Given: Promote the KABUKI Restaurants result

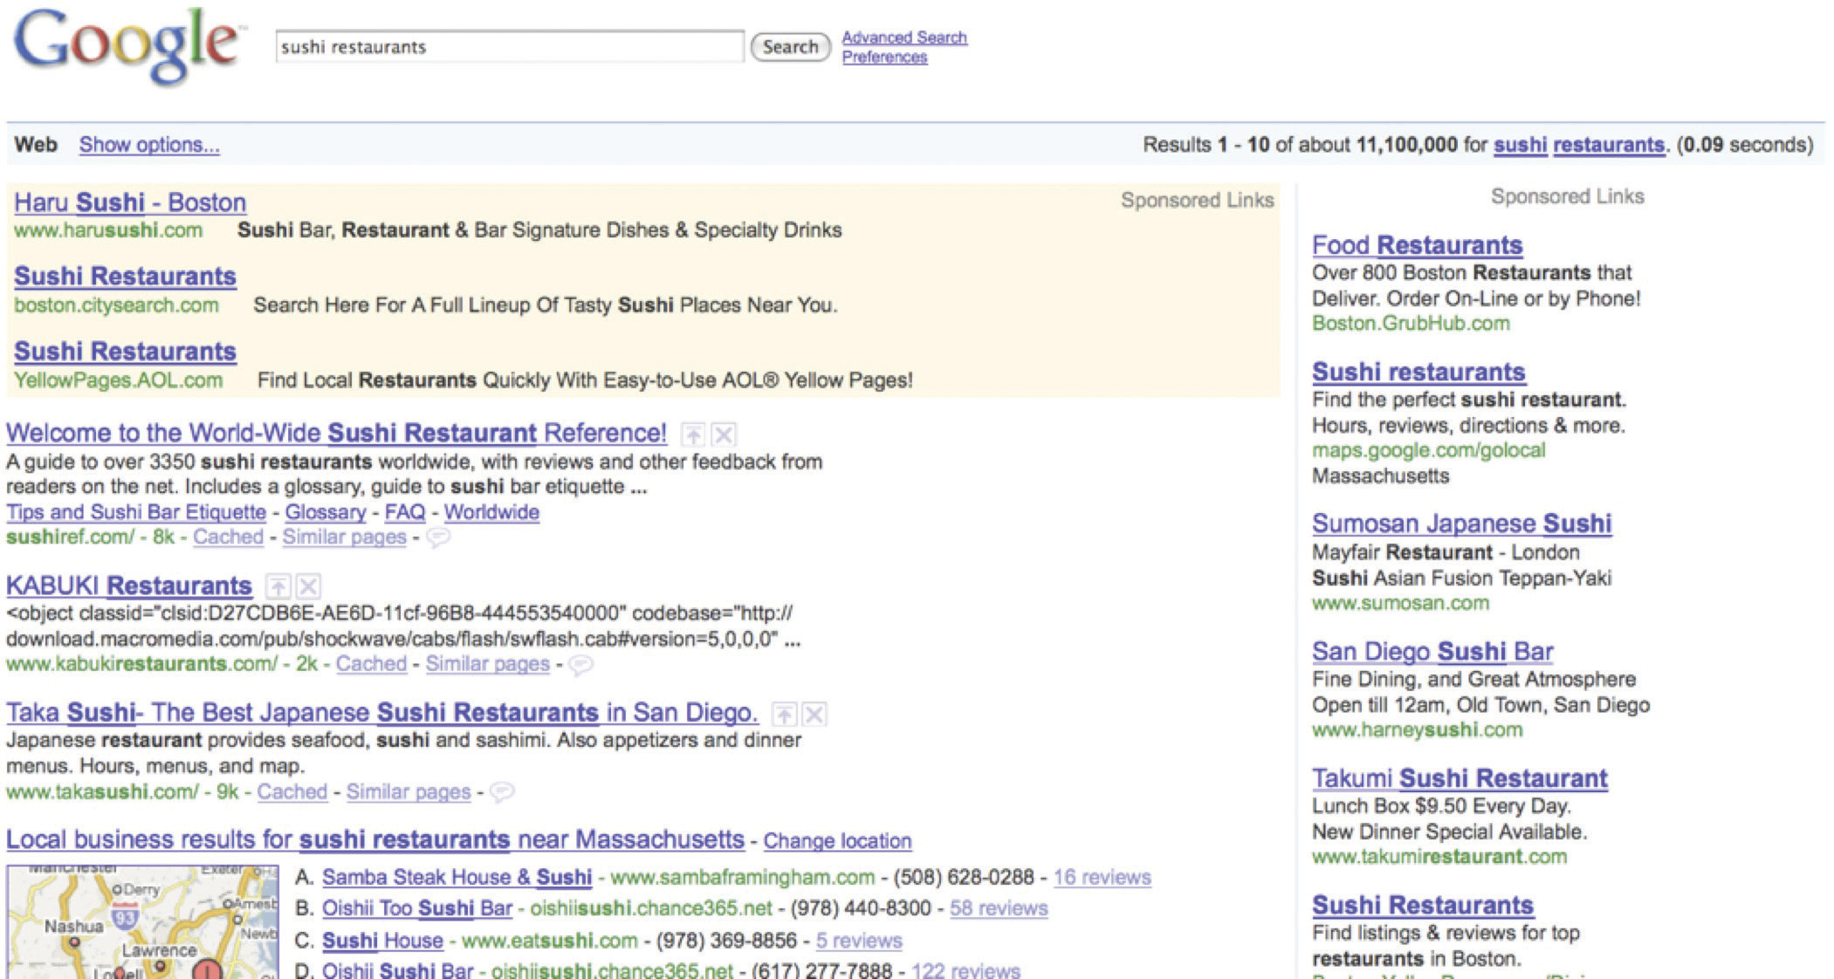Looking at the screenshot, I should 278,586.
